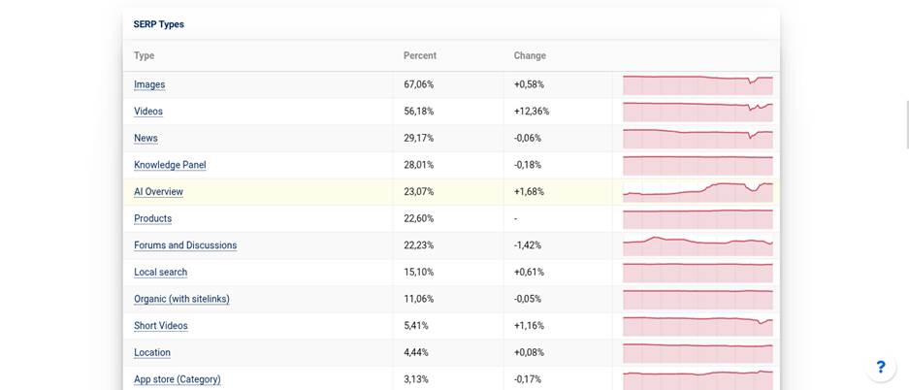Open the help question mark button
The image size is (909, 390).
pos(881,367)
